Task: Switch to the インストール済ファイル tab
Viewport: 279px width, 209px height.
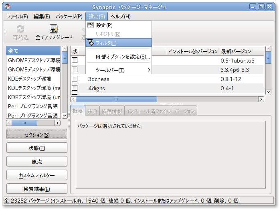Action: pyautogui.click(x=149, y=111)
